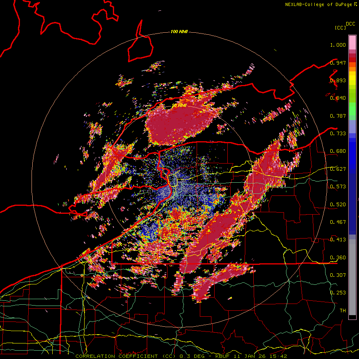Click the 50 NMI range ring label

tap(179, 105)
